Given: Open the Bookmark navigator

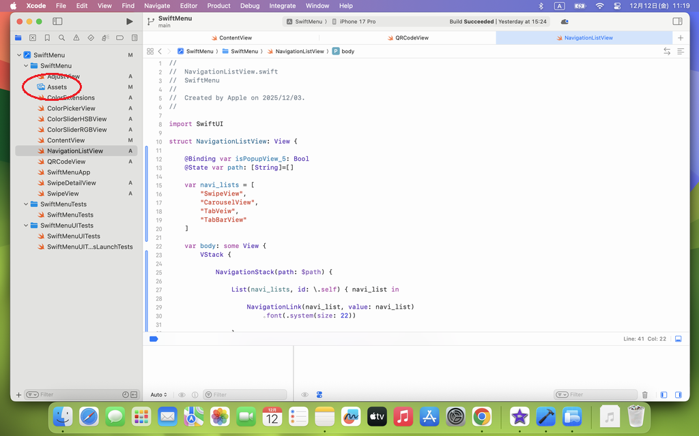Looking at the screenshot, I should coord(47,38).
